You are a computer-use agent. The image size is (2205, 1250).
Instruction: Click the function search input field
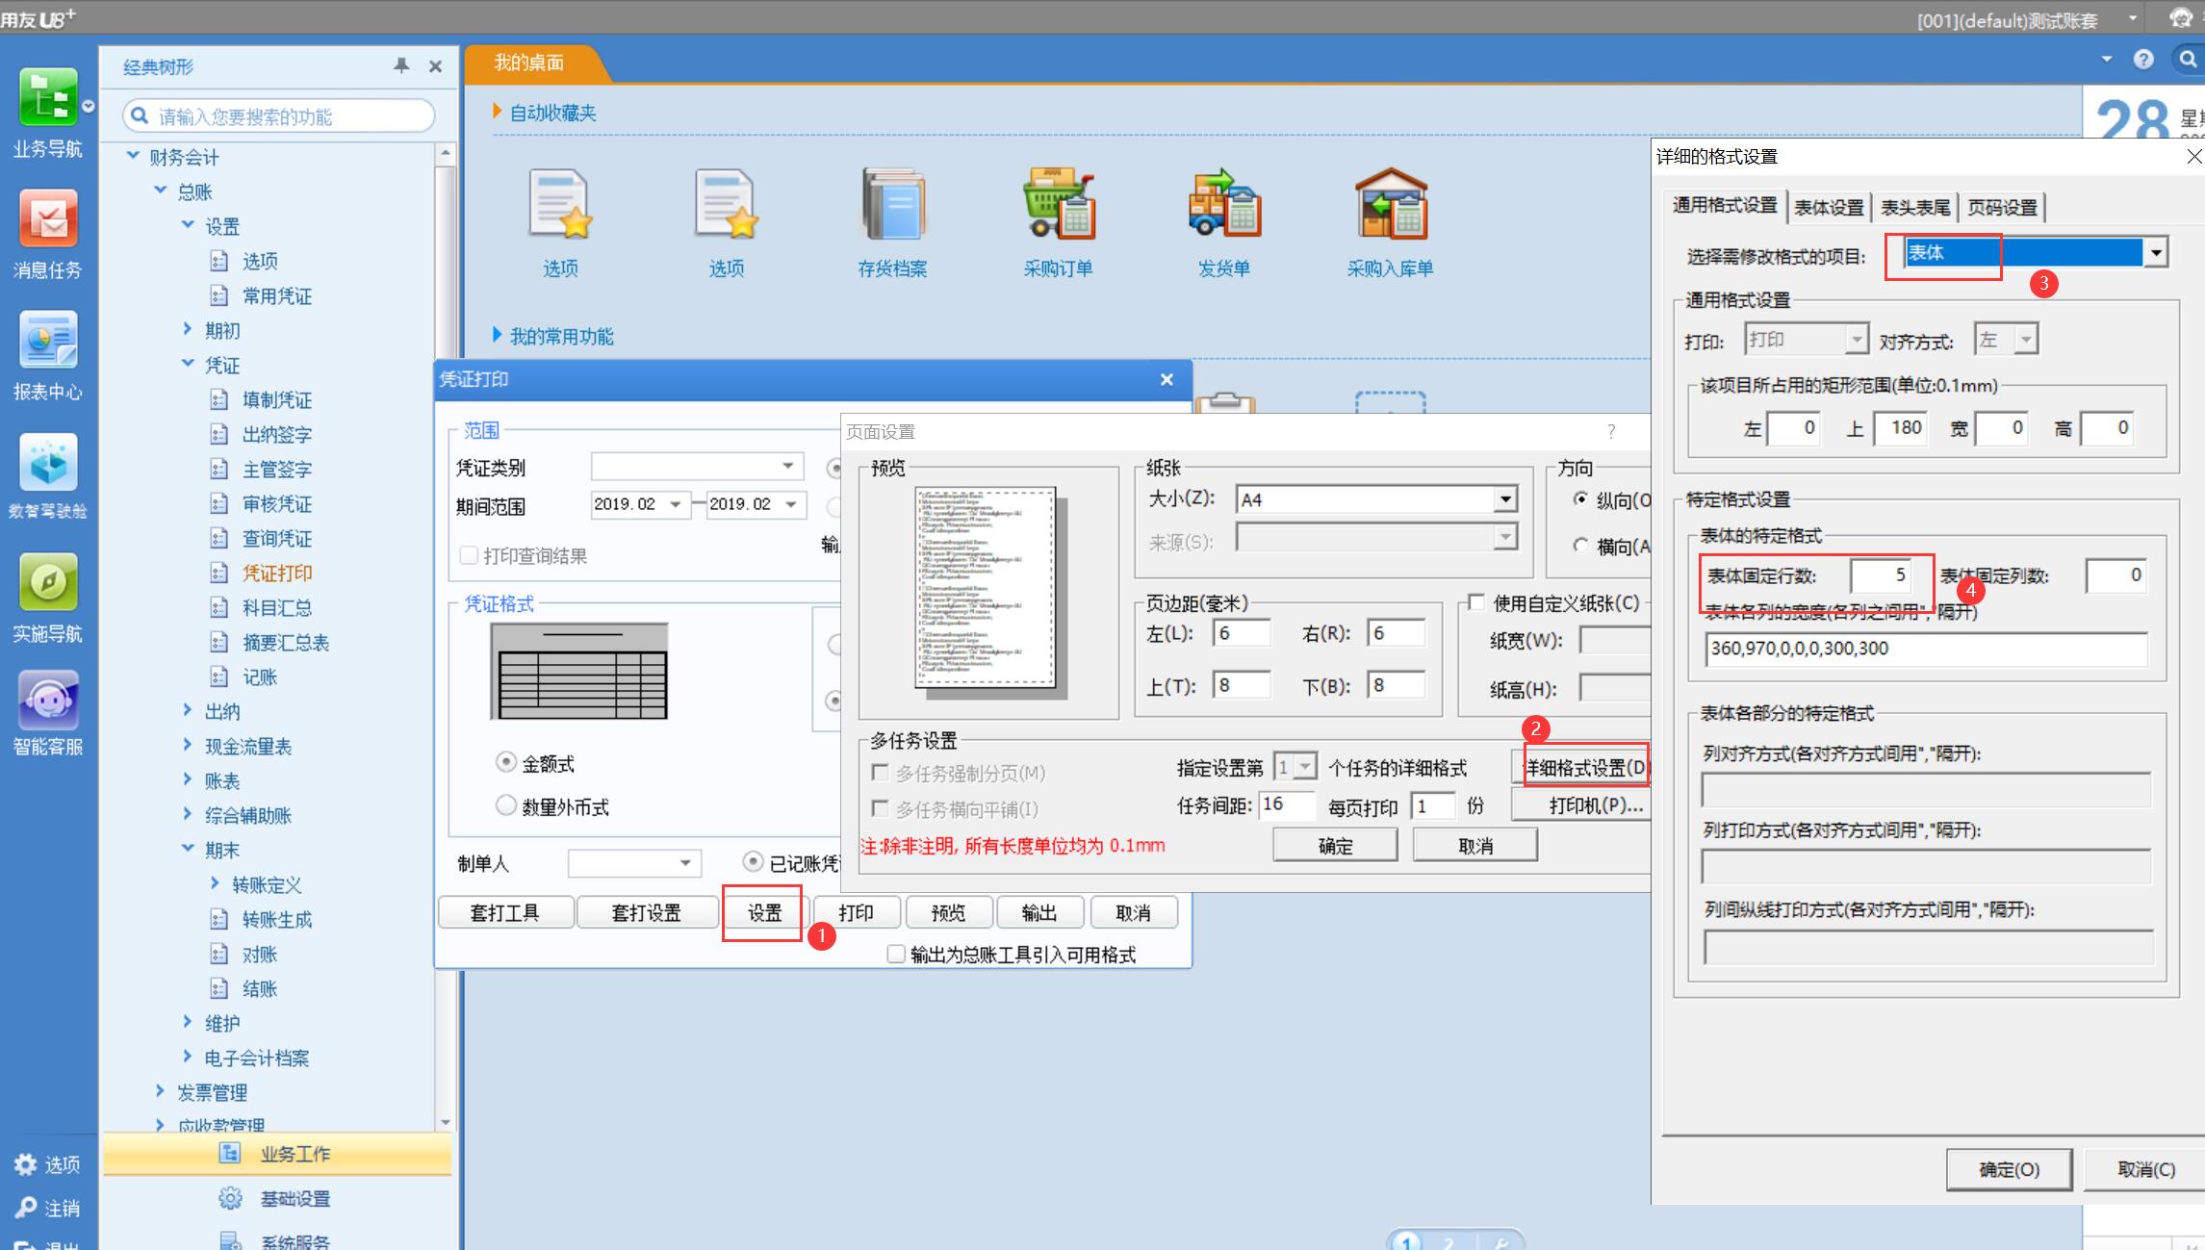(x=279, y=116)
